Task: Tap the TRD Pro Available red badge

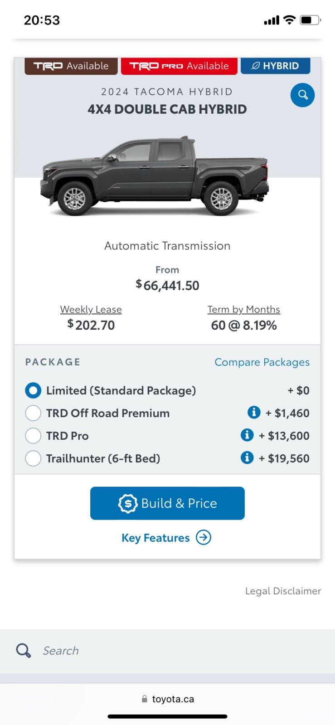Action: click(x=179, y=66)
